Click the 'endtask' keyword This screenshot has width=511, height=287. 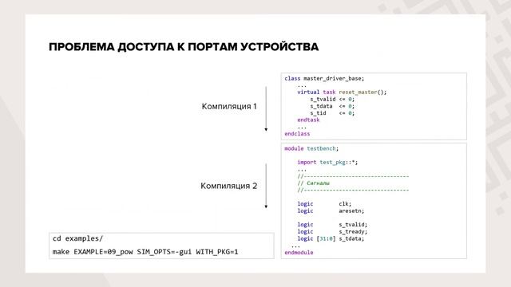[x=308, y=120]
